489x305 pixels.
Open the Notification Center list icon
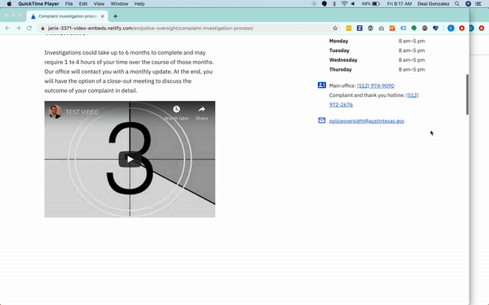coord(478,4)
